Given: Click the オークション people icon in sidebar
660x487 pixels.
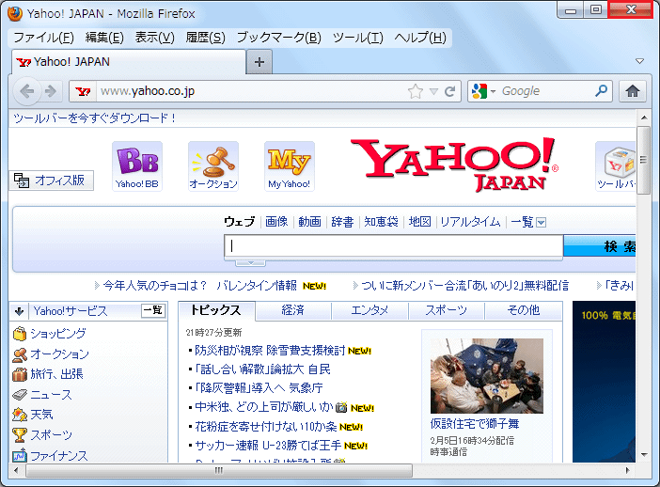Looking at the screenshot, I should point(20,354).
